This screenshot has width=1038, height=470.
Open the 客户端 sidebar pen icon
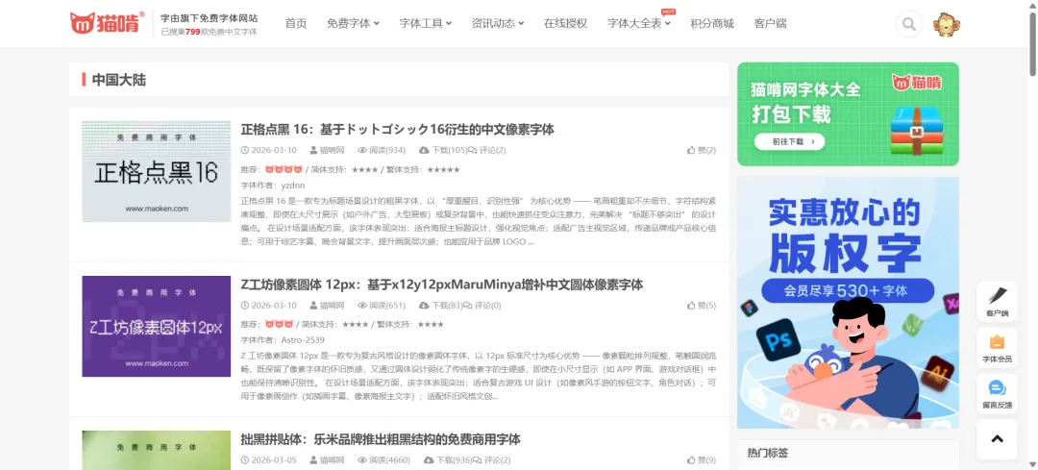tap(997, 302)
